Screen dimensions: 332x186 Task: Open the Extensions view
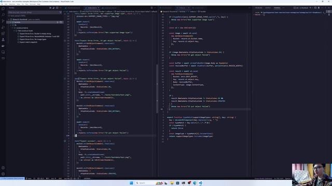click(3, 34)
